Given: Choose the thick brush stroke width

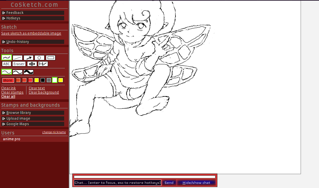Looking at the screenshot, I should coord(28,72).
